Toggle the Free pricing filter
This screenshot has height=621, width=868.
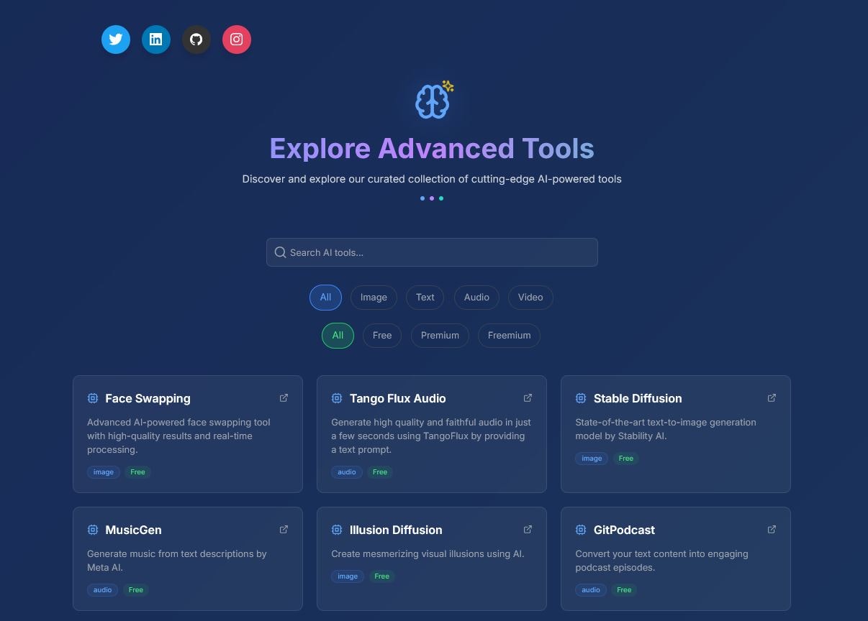click(382, 335)
